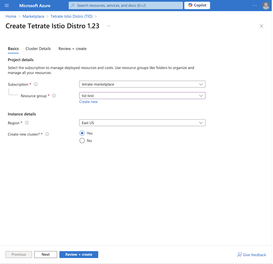Focus the search resources and docs field
This screenshot has height=264, width=273.
126,5
